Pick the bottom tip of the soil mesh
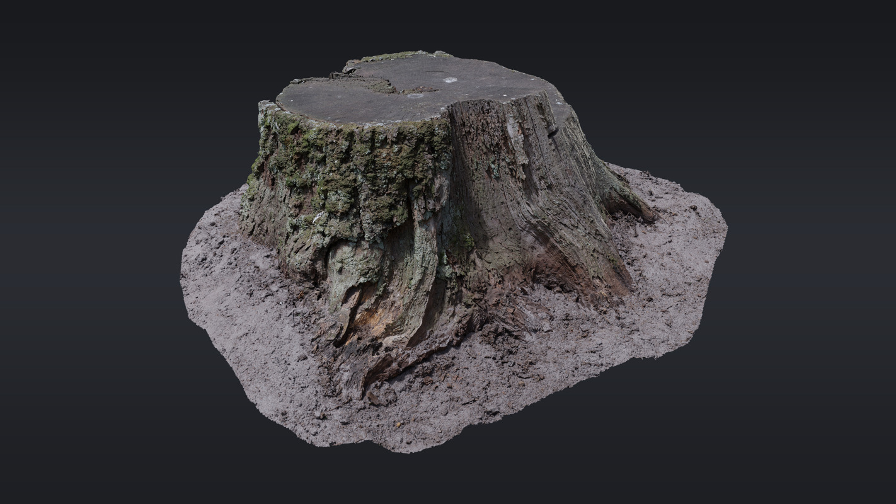896x504 pixels. tap(397, 446)
